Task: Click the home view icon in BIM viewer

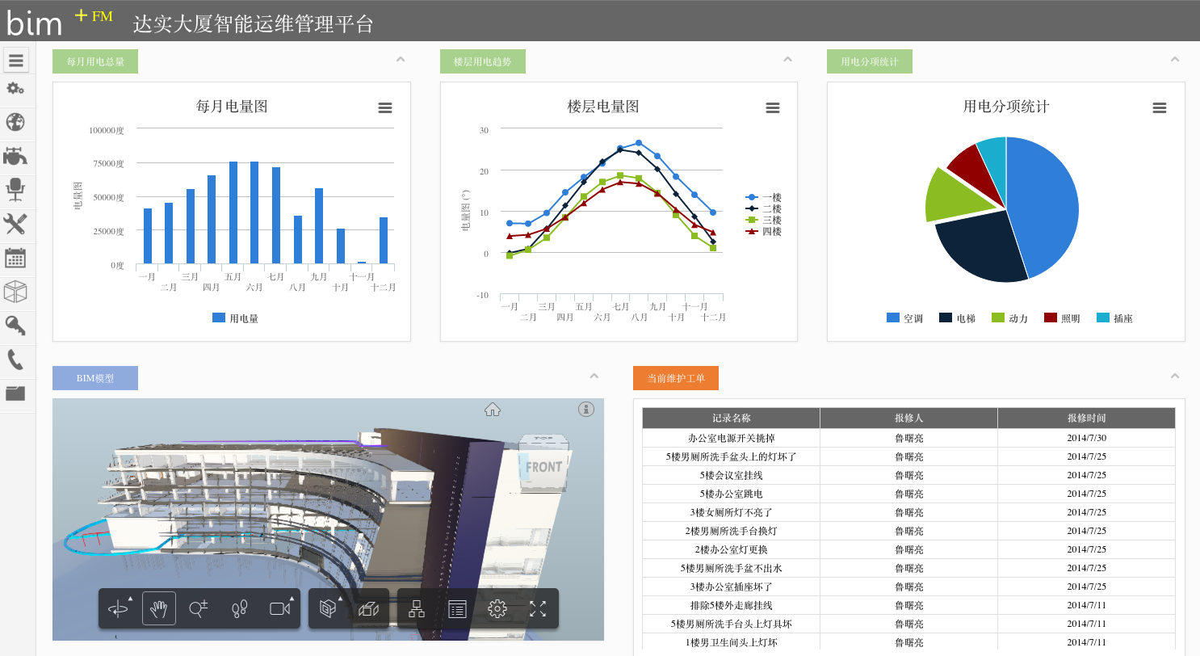Action: pos(493,410)
